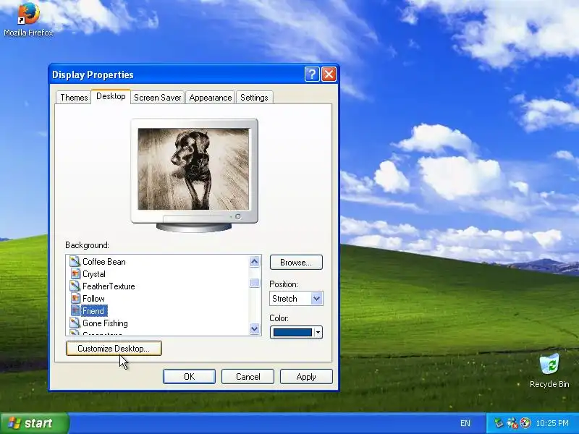The width and height of the screenshot is (579, 434).
Task: Switch to the Themes tab
Action: (74, 98)
